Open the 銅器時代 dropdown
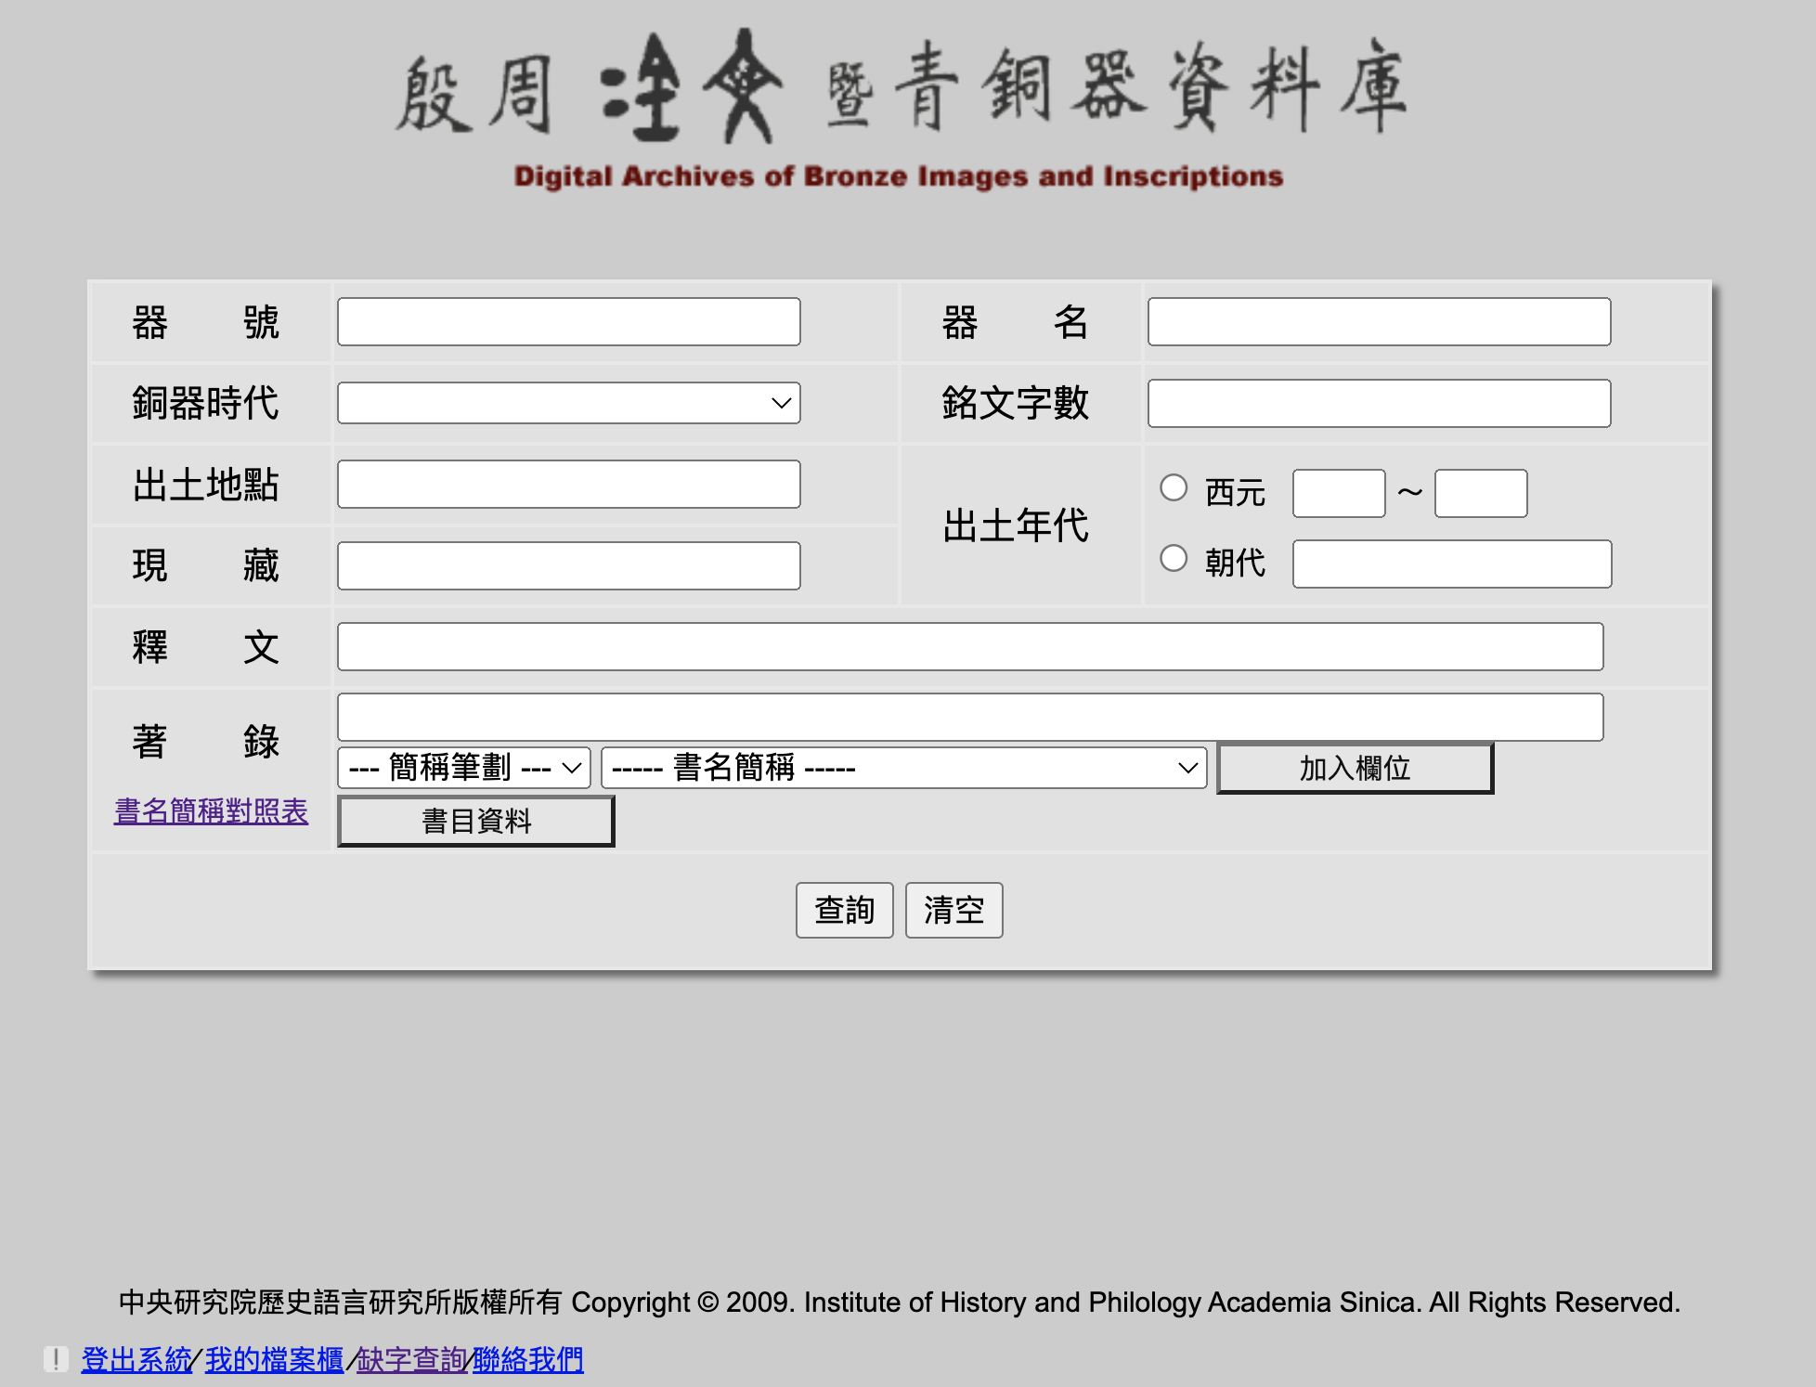The height and width of the screenshot is (1387, 1816). pos(568,403)
